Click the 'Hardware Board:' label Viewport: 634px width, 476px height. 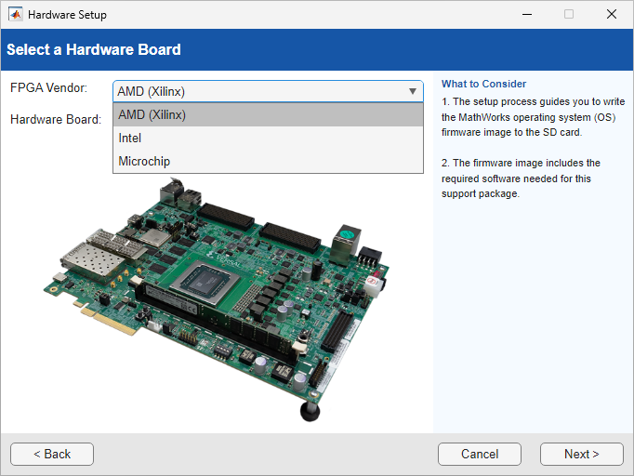pos(56,119)
